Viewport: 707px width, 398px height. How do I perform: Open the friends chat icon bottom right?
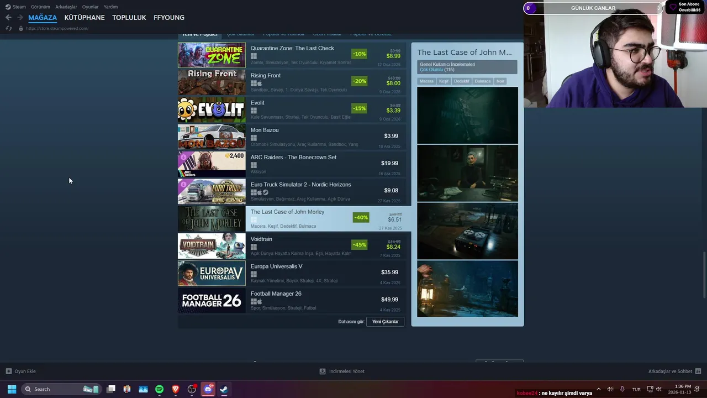698,371
